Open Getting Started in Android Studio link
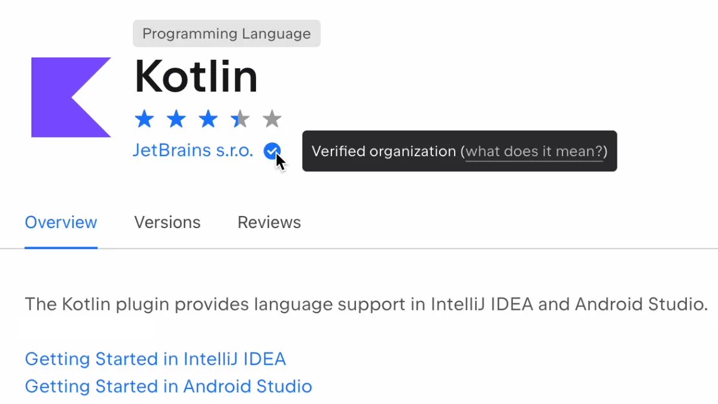Image resolution: width=718 pixels, height=404 pixels. pos(169,386)
